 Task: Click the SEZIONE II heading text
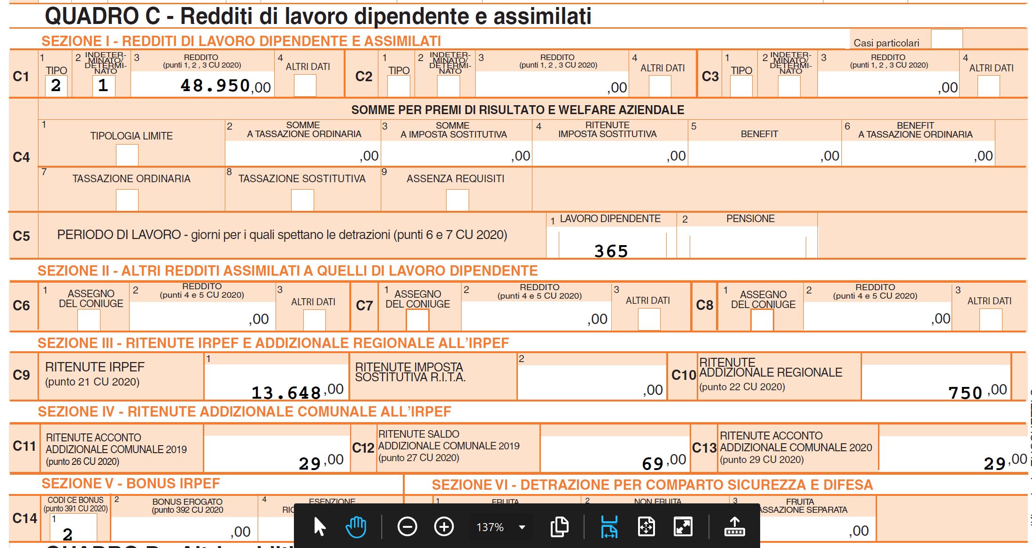click(287, 271)
